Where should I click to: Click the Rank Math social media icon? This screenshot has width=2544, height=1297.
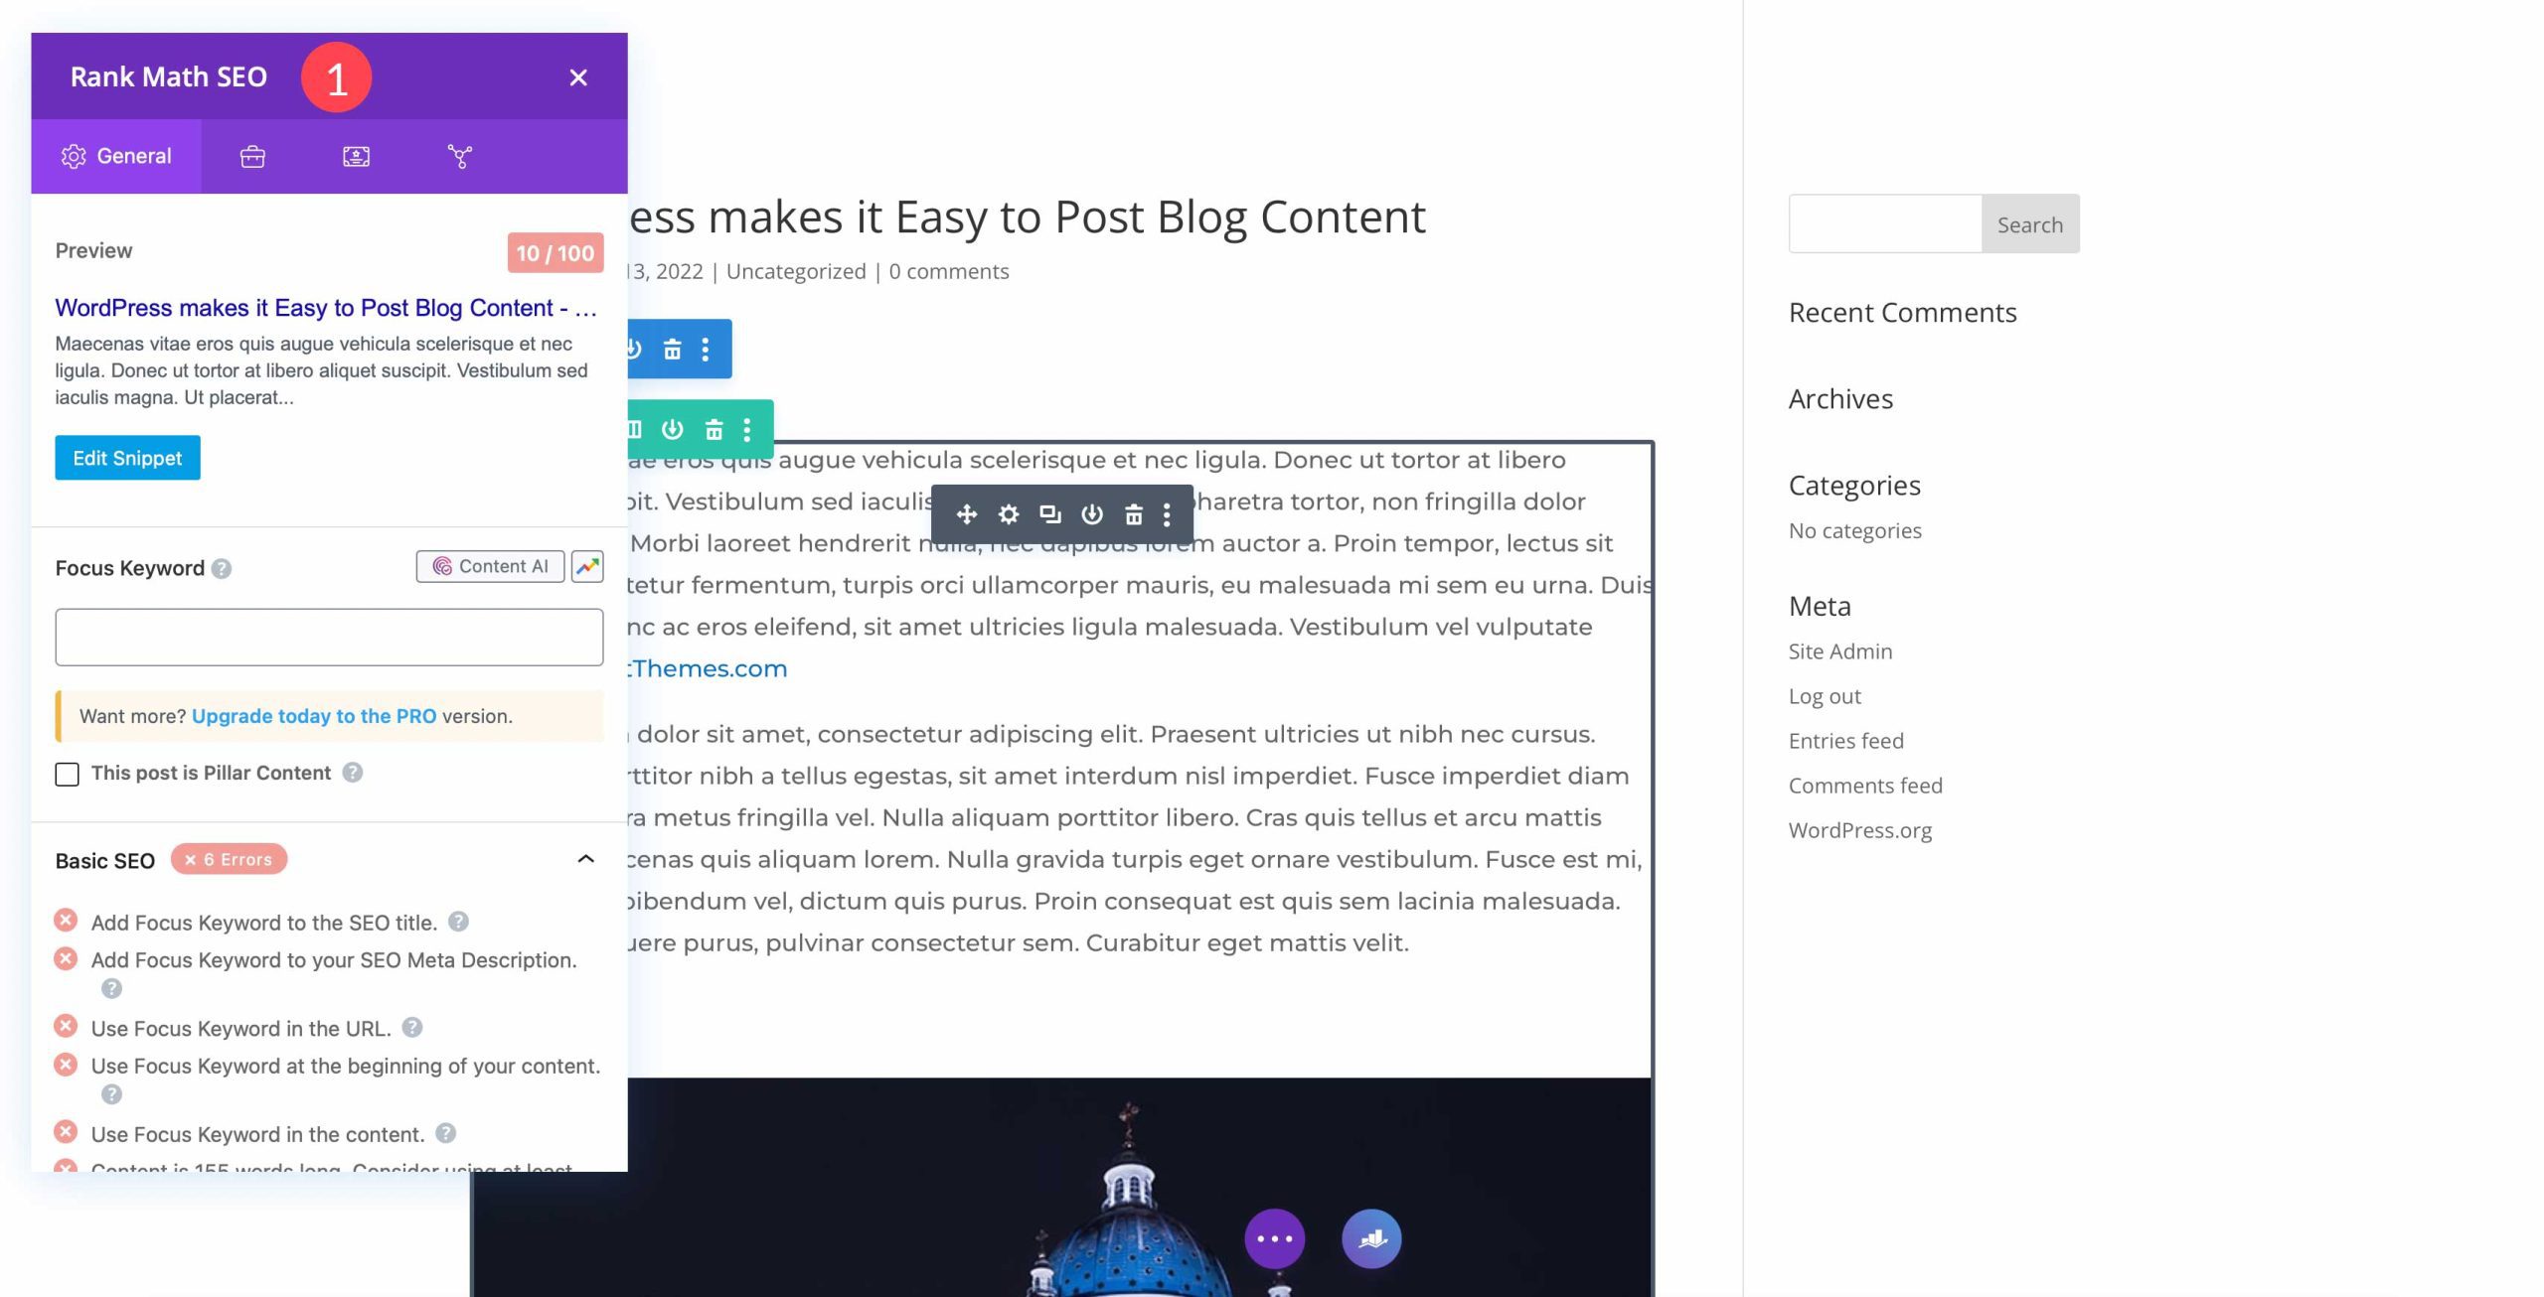(460, 156)
